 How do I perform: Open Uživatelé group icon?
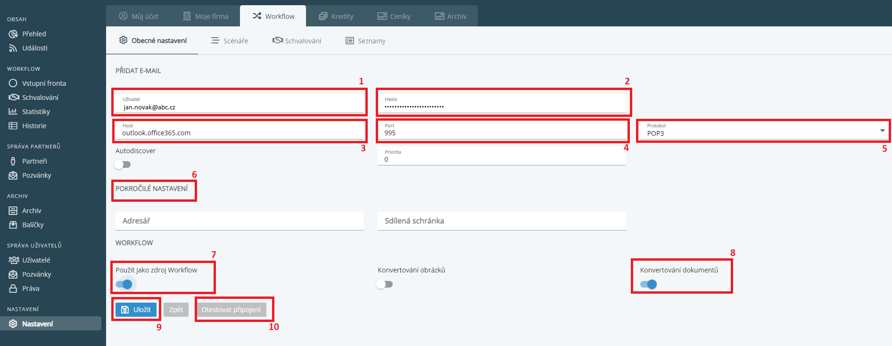click(13, 260)
